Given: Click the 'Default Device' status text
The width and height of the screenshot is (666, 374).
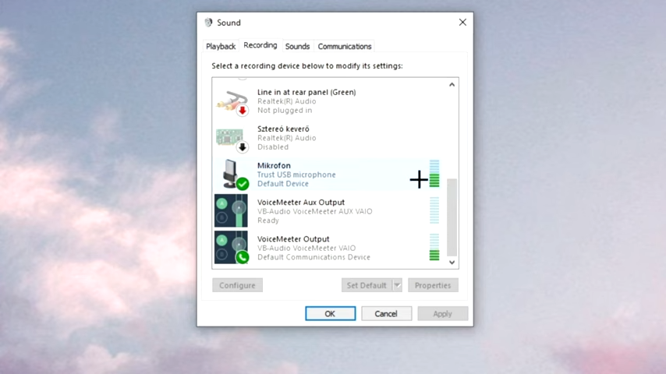Looking at the screenshot, I should point(283,184).
